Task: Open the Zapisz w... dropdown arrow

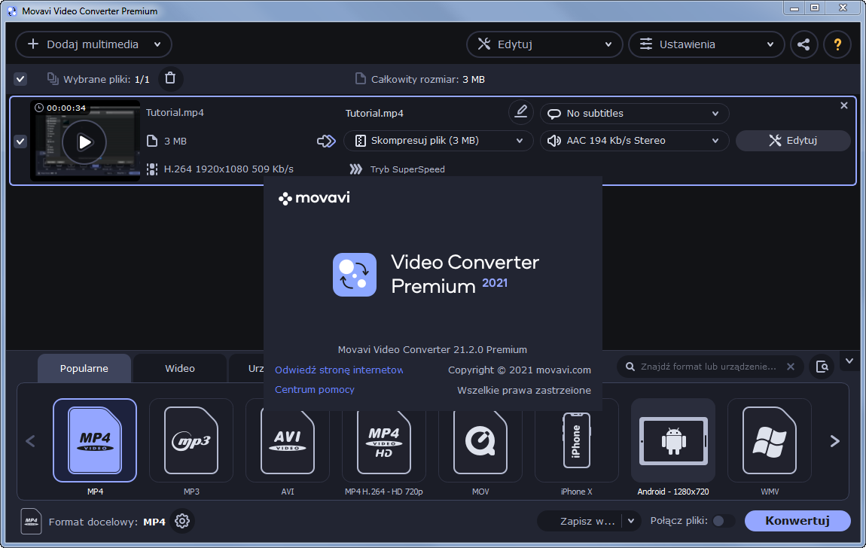Action: point(631,521)
